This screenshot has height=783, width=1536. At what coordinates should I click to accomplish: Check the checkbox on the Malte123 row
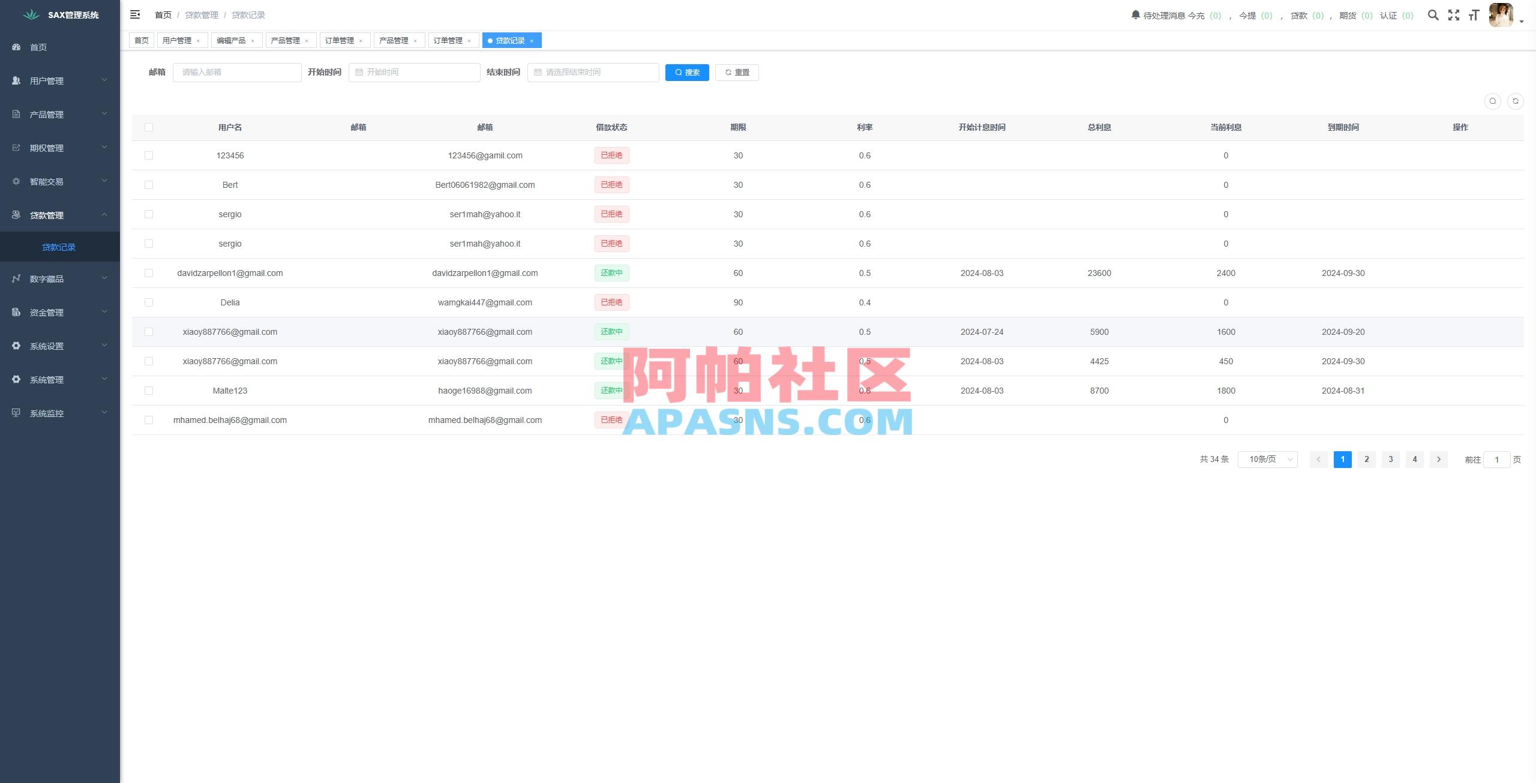pyautogui.click(x=149, y=390)
